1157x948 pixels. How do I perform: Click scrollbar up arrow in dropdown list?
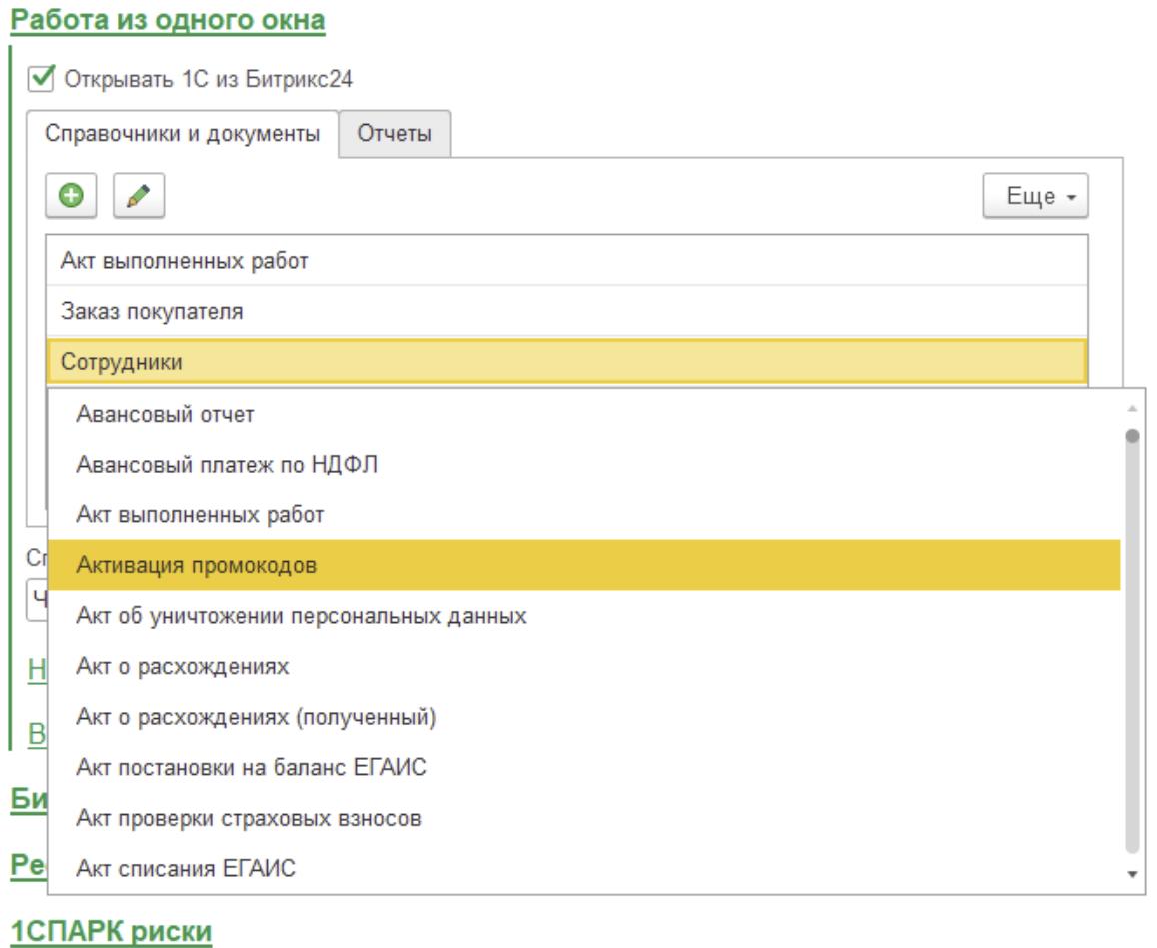1132,408
